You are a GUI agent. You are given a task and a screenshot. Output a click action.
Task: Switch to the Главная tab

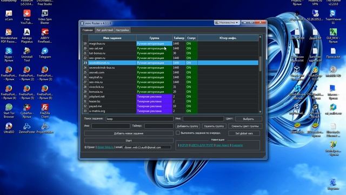click(x=88, y=30)
